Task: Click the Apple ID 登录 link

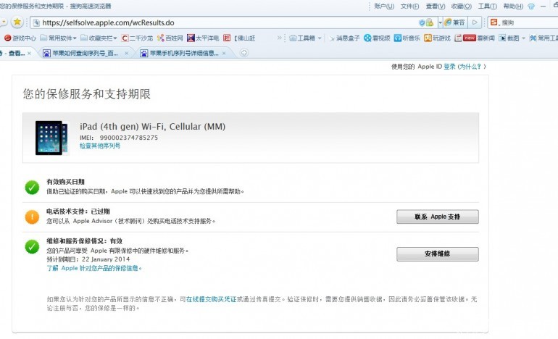Action: coord(449,67)
